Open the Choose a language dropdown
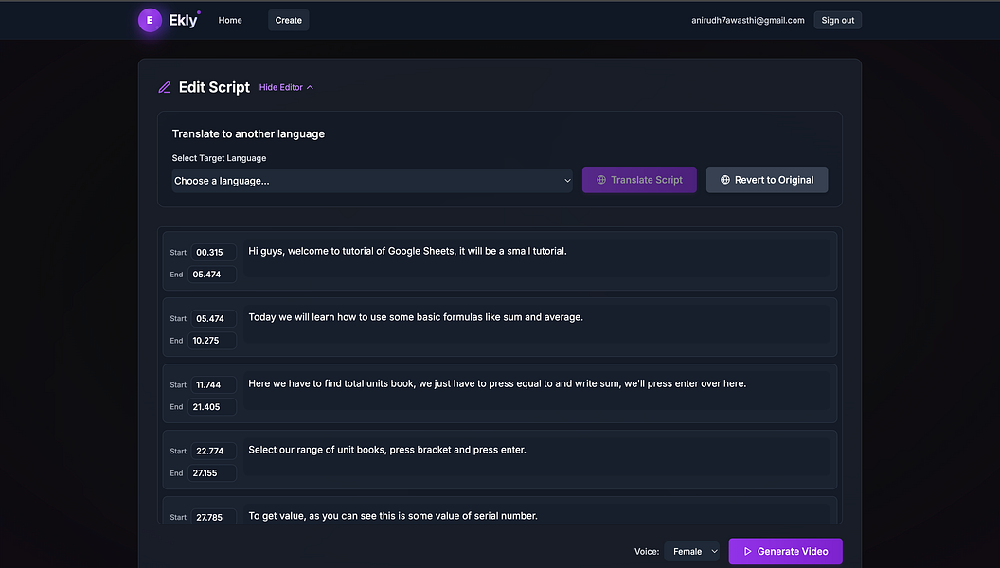 tap(372, 181)
